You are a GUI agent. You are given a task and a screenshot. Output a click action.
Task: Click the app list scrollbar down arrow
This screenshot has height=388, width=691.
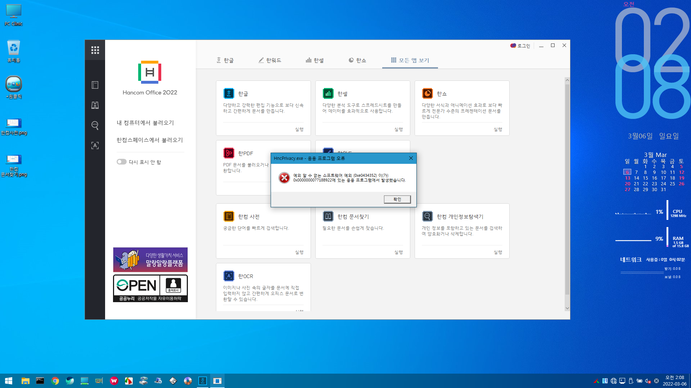567,308
